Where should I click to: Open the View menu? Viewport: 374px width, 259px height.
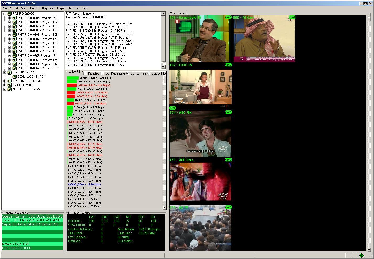tap(24, 8)
